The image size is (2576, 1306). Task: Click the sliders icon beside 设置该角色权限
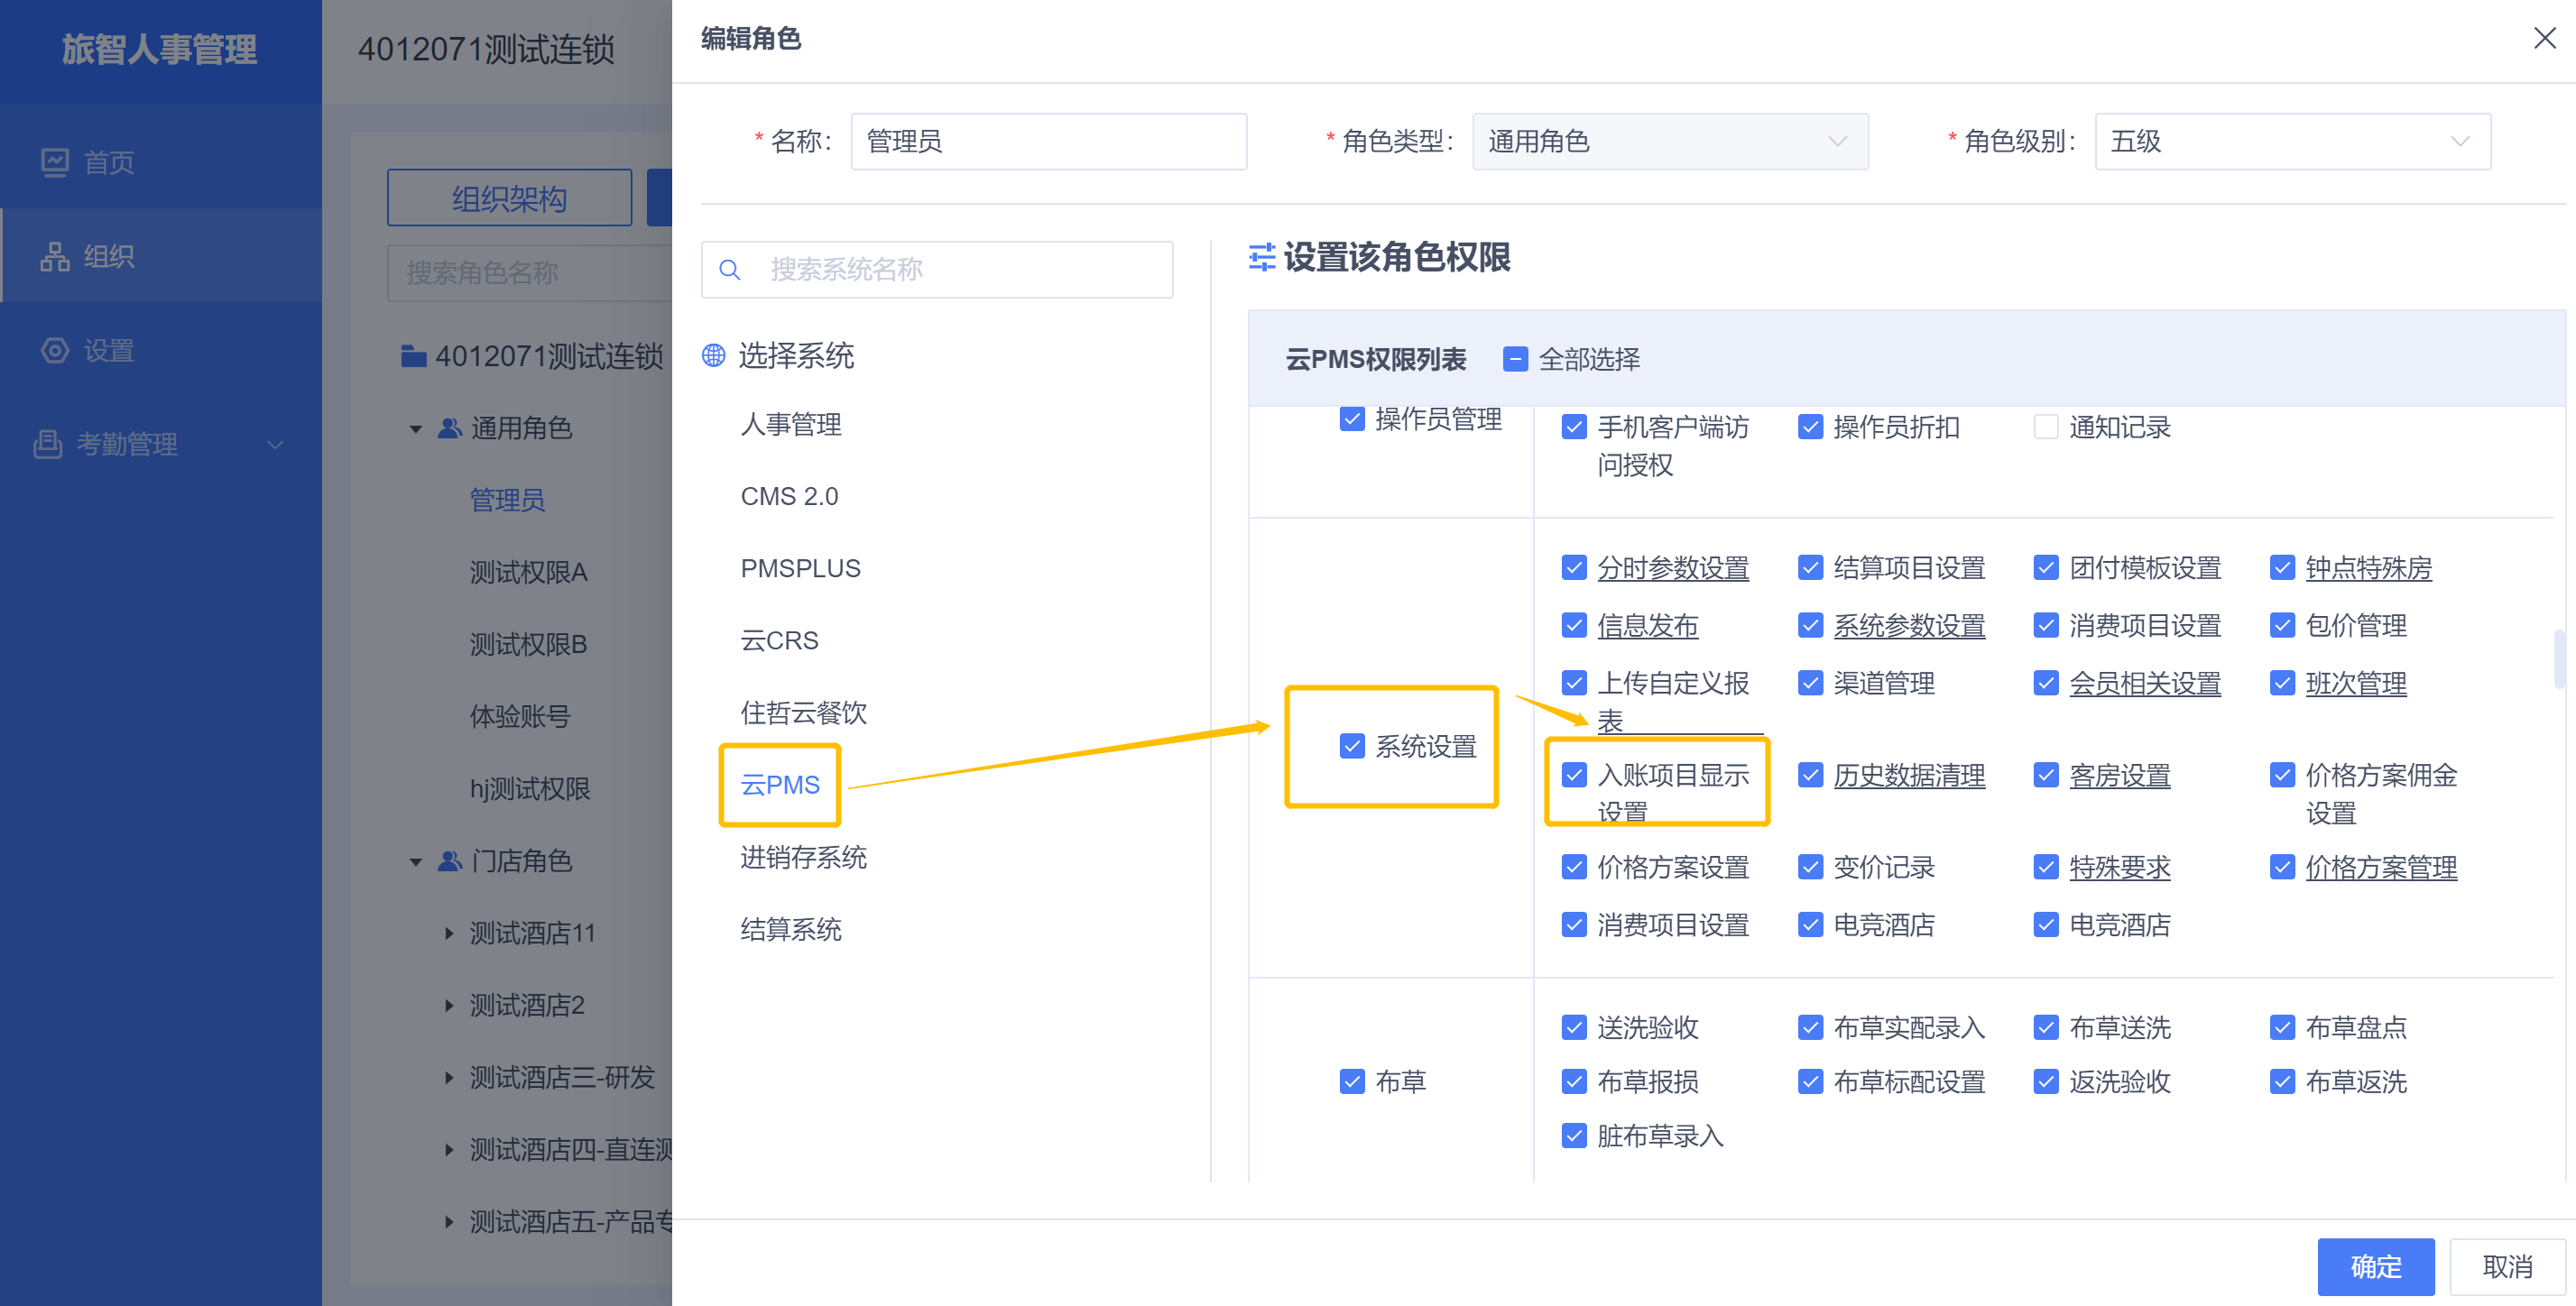coord(1262,257)
